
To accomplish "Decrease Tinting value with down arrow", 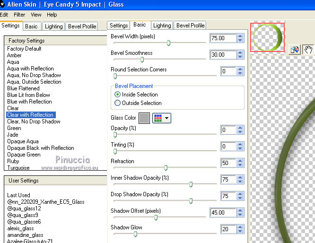I will 240,148.
